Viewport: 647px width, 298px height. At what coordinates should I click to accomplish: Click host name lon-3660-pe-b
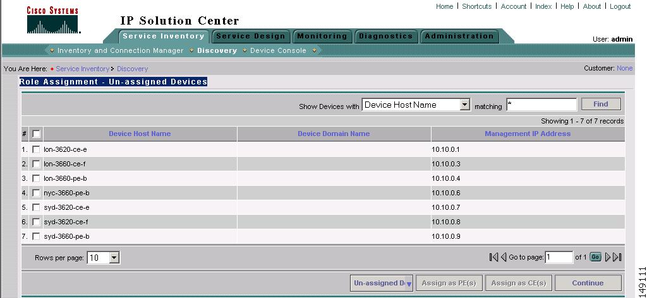point(65,178)
